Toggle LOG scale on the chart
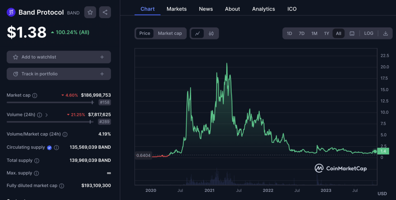This screenshot has width=396, height=200. [369, 33]
